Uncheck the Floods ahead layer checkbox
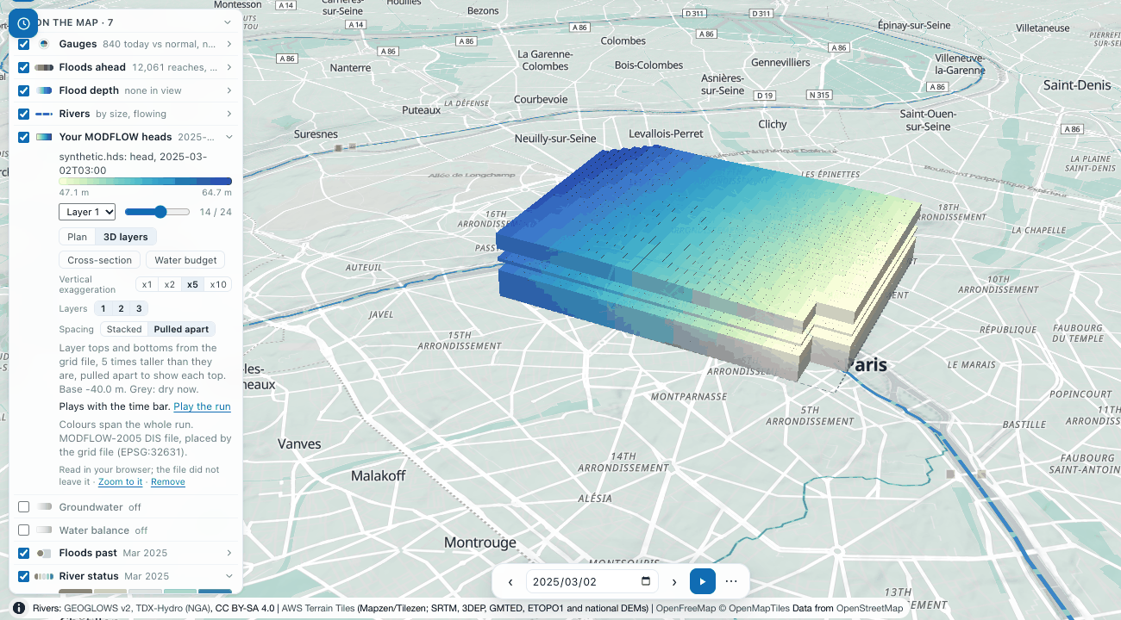This screenshot has height=620, width=1121. point(24,67)
